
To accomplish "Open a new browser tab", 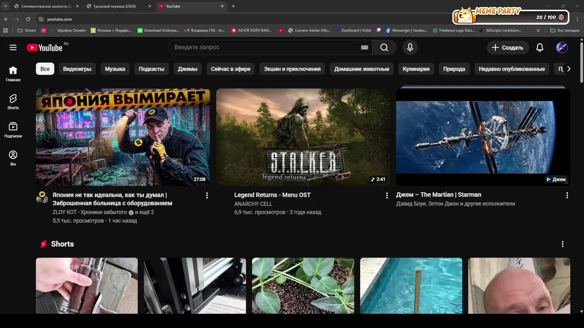I will click(x=233, y=6).
